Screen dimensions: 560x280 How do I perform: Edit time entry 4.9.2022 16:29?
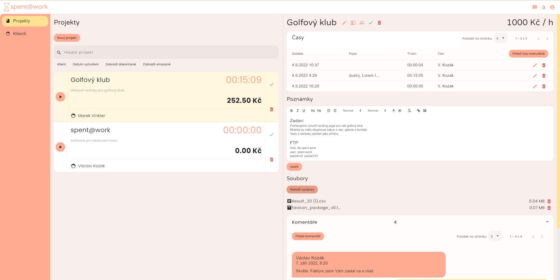[x=535, y=86]
